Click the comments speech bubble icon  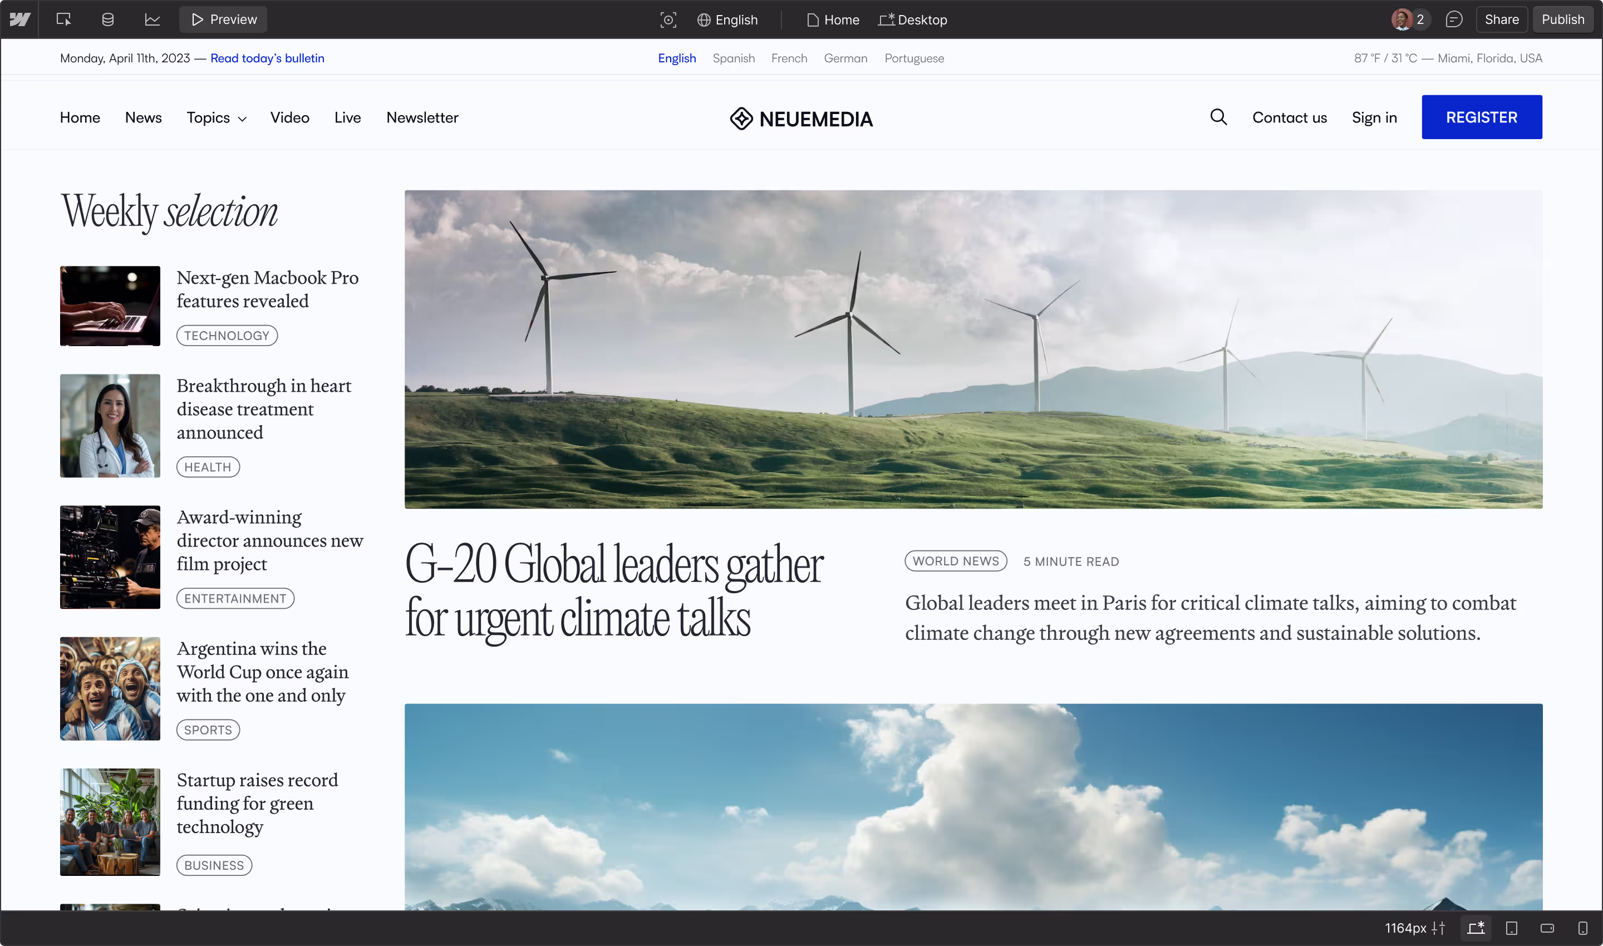(1454, 20)
